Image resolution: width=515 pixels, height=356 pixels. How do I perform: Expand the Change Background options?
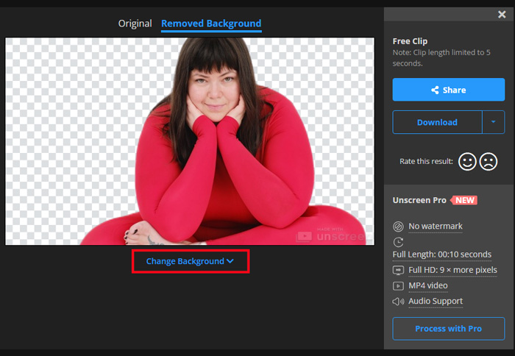pos(190,261)
